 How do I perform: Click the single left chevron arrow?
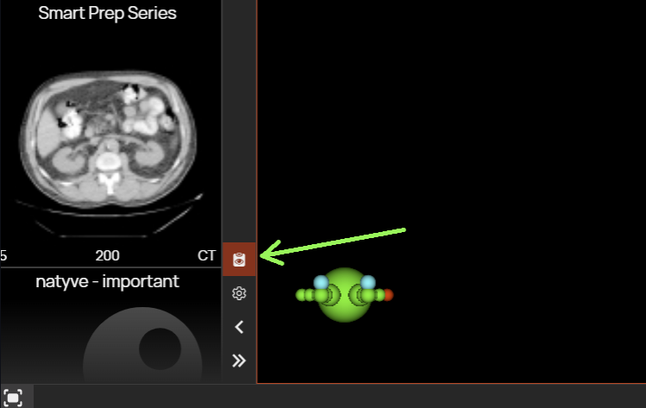[x=239, y=327]
